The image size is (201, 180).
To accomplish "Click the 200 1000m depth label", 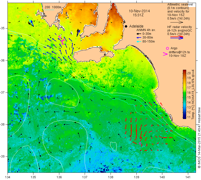I will pyautogui.click(x=53, y=7).
